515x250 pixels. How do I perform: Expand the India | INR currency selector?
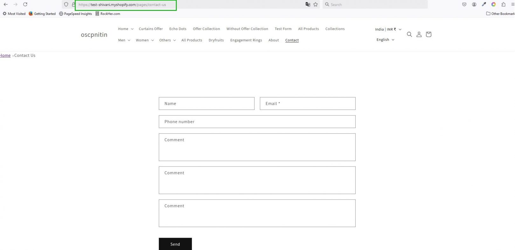tap(388, 29)
